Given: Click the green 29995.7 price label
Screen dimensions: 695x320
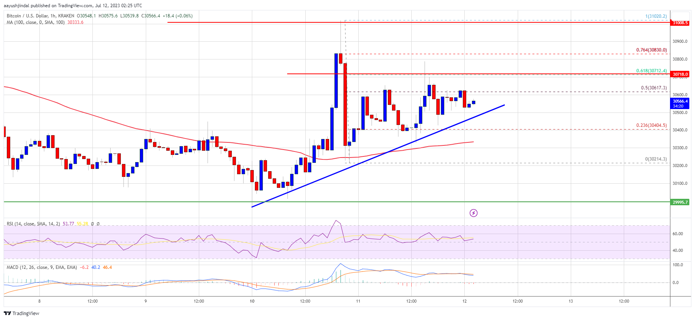Looking at the screenshot, I should (680, 202).
